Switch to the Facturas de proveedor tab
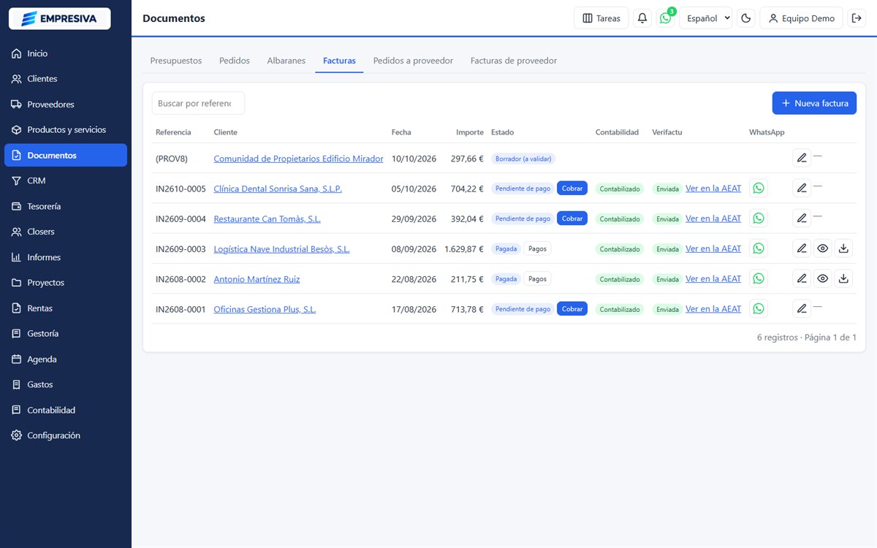This screenshot has height=548, width=877. coord(514,61)
